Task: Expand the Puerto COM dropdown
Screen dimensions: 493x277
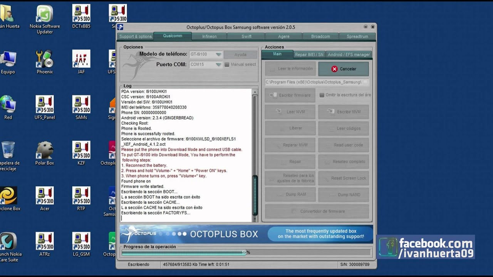Action: [x=218, y=65]
